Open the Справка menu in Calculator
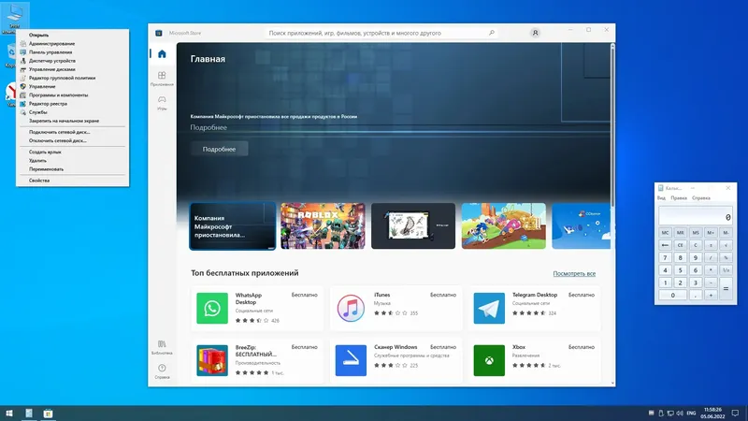 click(700, 198)
